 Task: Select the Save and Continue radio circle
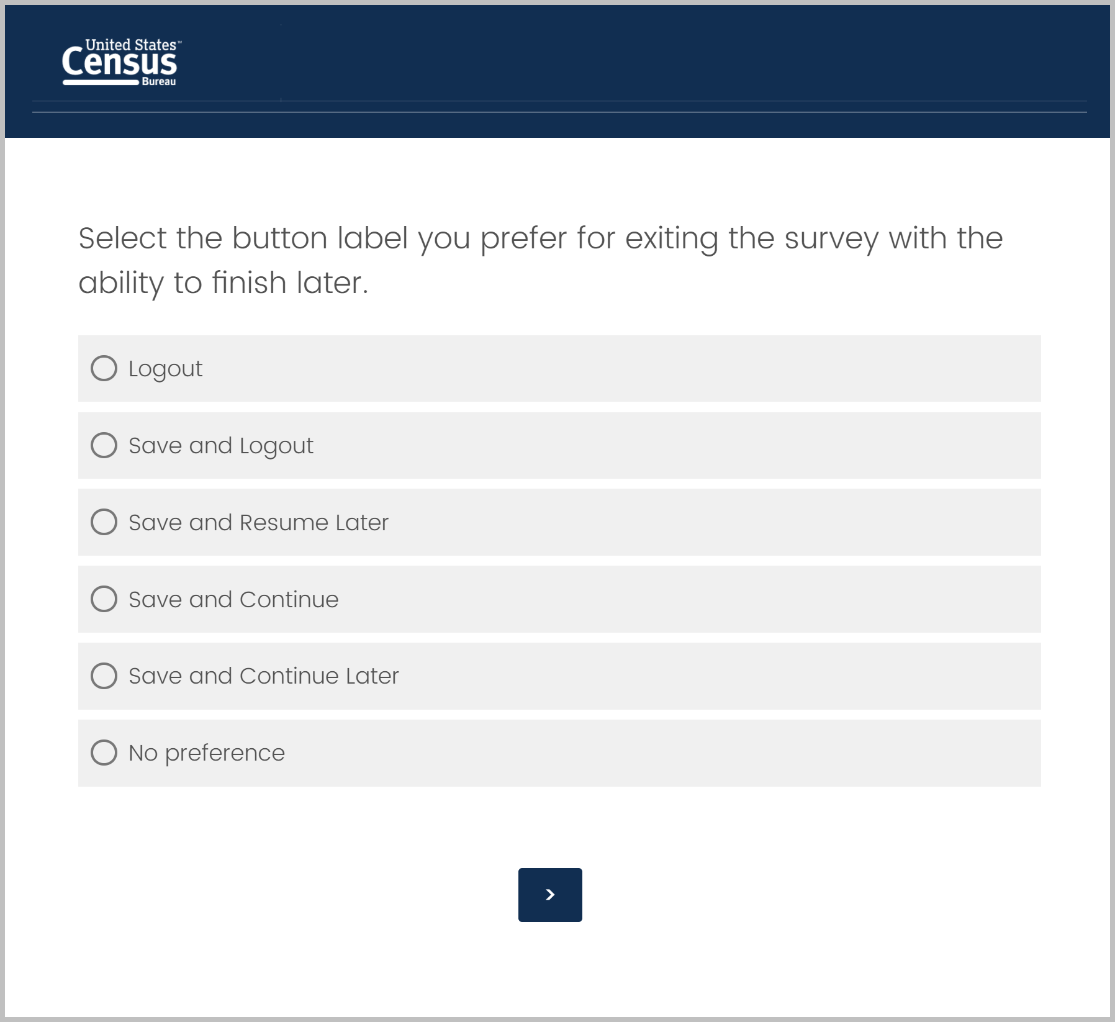pos(104,599)
